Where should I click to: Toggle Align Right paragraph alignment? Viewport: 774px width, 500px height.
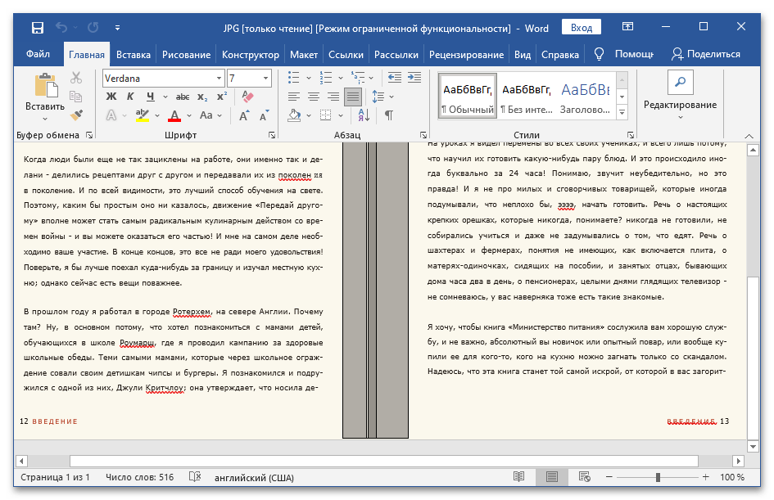coord(333,97)
